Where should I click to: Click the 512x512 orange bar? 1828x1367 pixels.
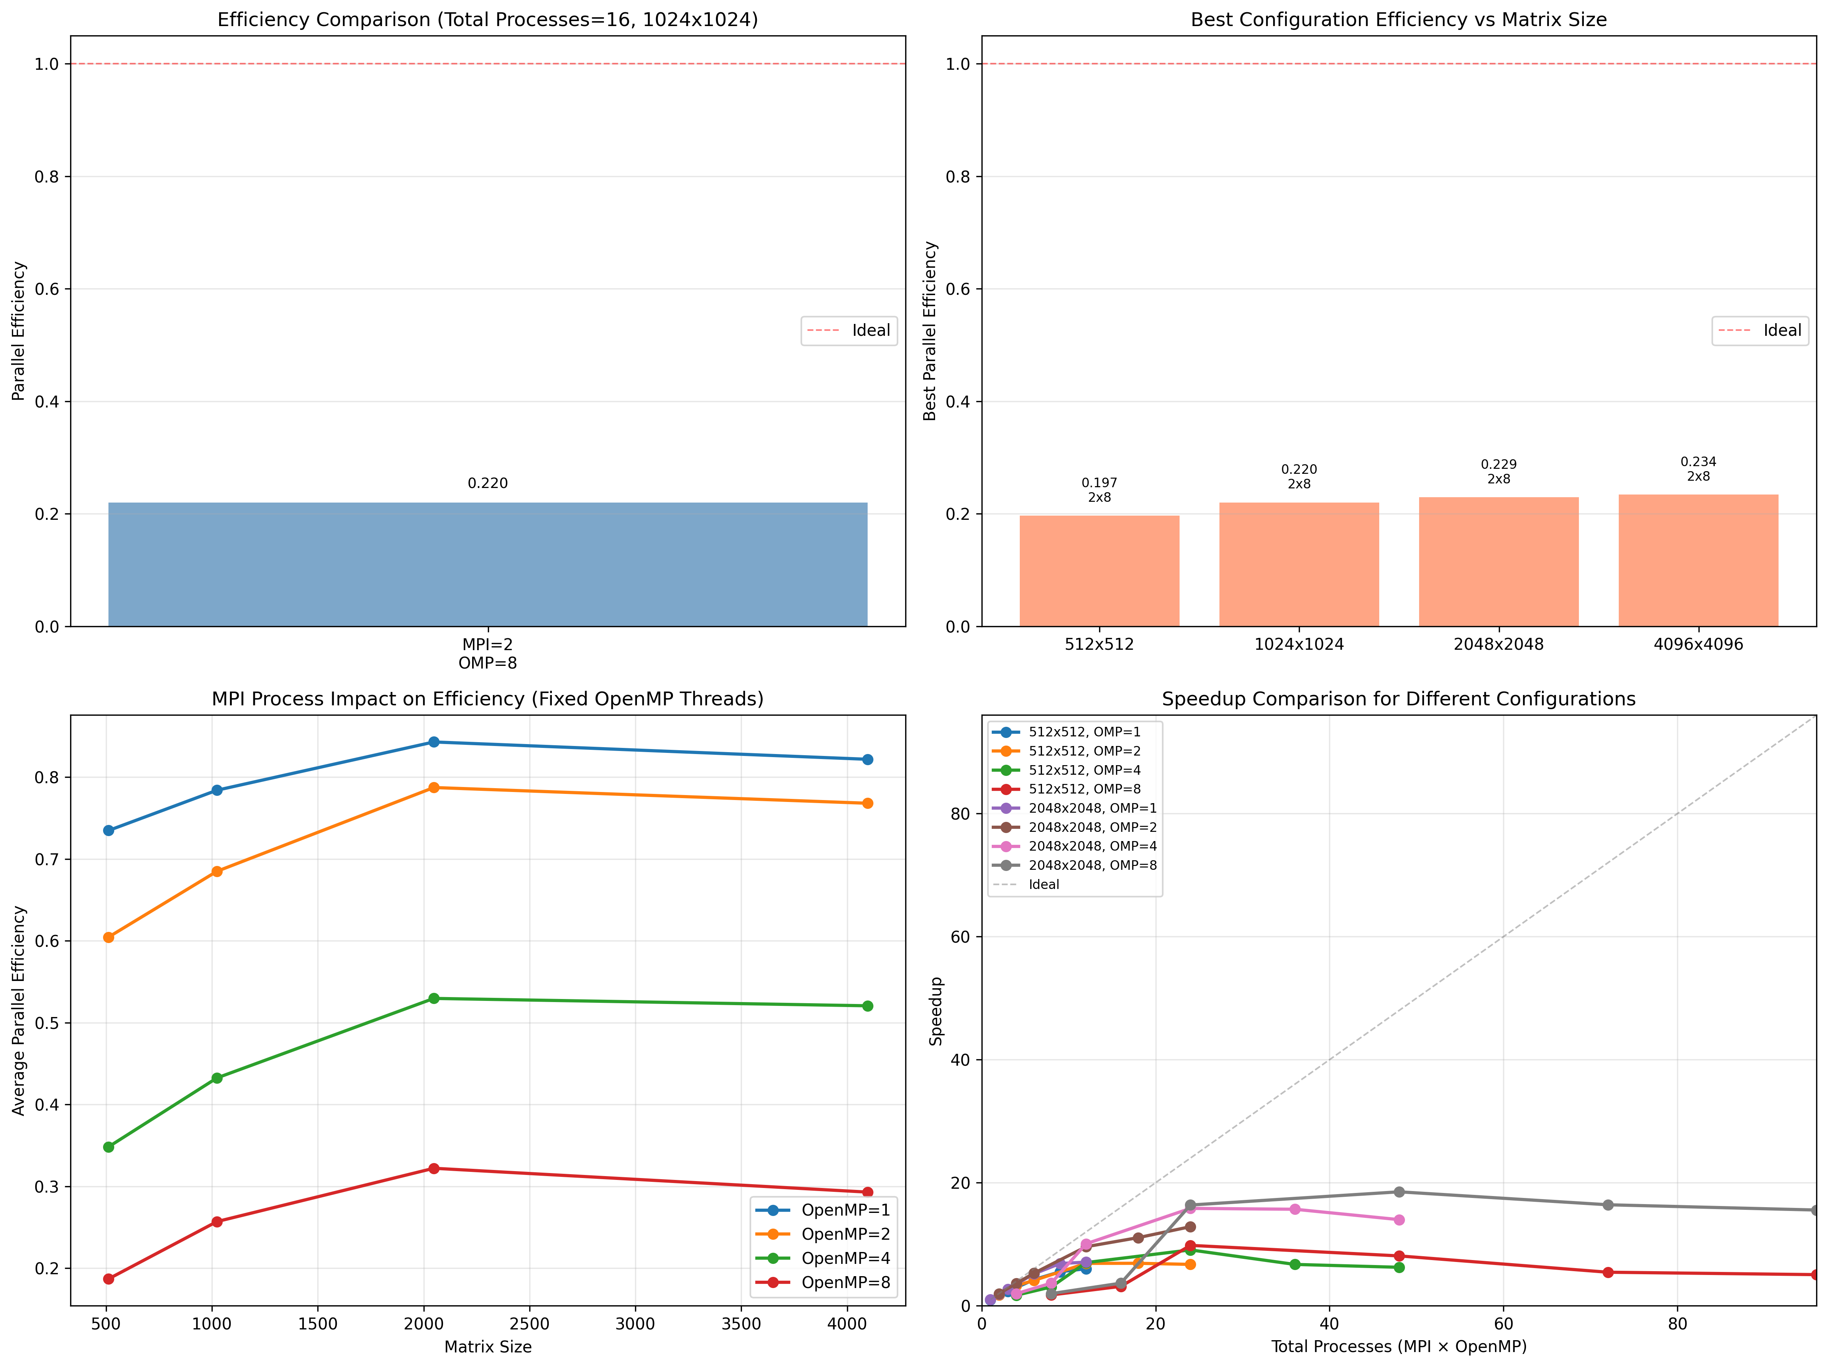coord(1099,570)
